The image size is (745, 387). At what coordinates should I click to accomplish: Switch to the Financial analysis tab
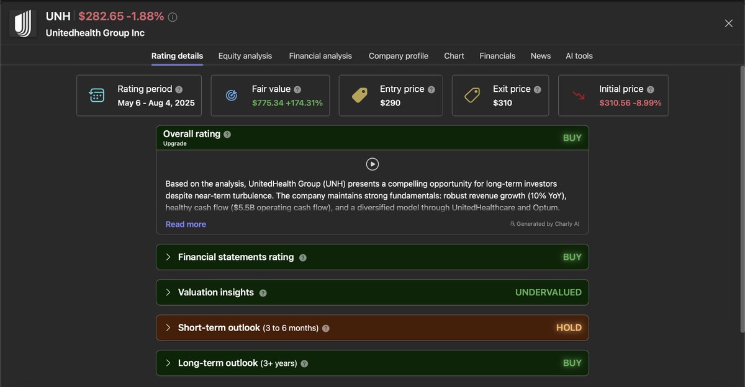320,56
